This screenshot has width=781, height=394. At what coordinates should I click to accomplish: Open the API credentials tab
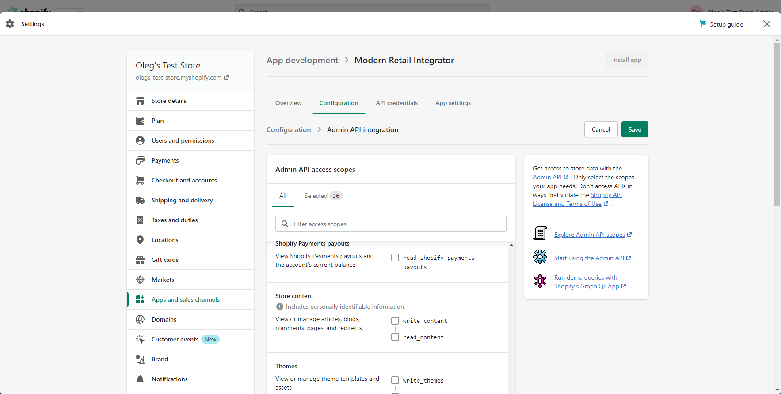pos(397,103)
